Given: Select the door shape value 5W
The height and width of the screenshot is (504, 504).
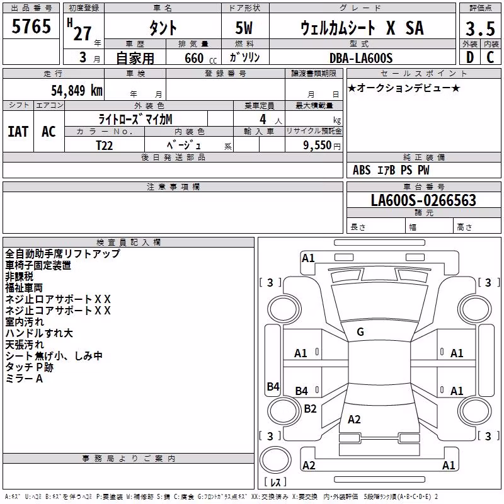Looking at the screenshot, I should [244, 28].
